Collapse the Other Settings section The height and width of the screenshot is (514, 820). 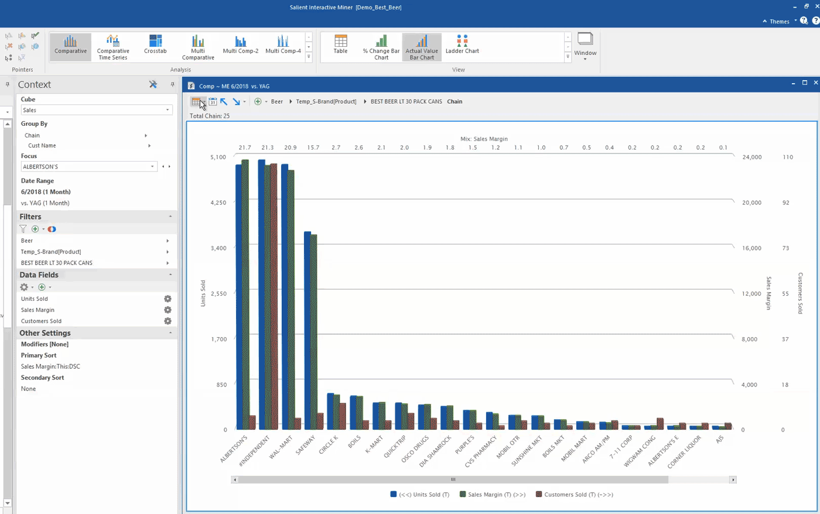click(x=170, y=333)
